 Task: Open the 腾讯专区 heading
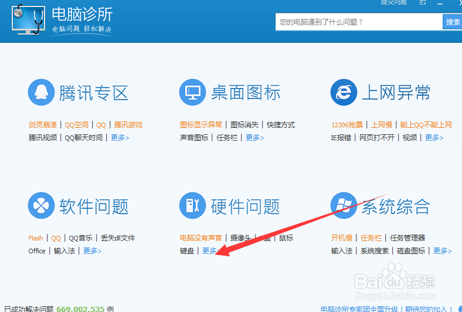[94, 93]
